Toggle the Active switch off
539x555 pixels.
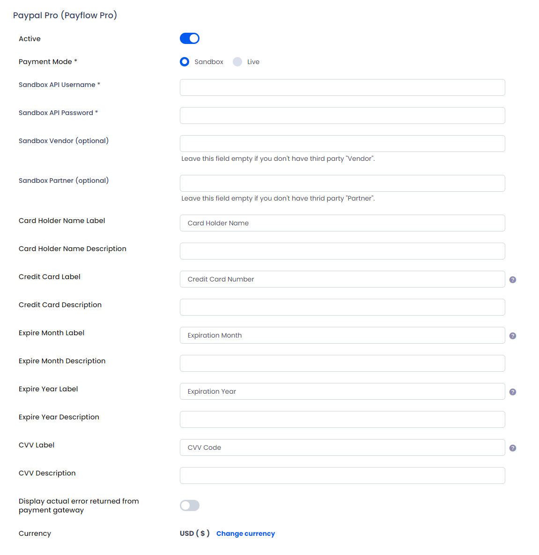click(189, 38)
